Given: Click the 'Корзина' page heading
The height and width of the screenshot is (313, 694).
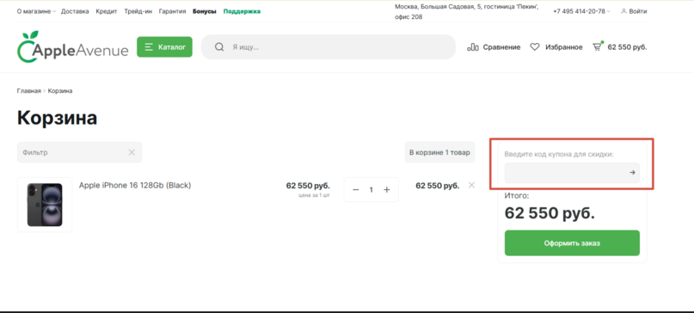Looking at the screenshot, I should click(57, 118).
